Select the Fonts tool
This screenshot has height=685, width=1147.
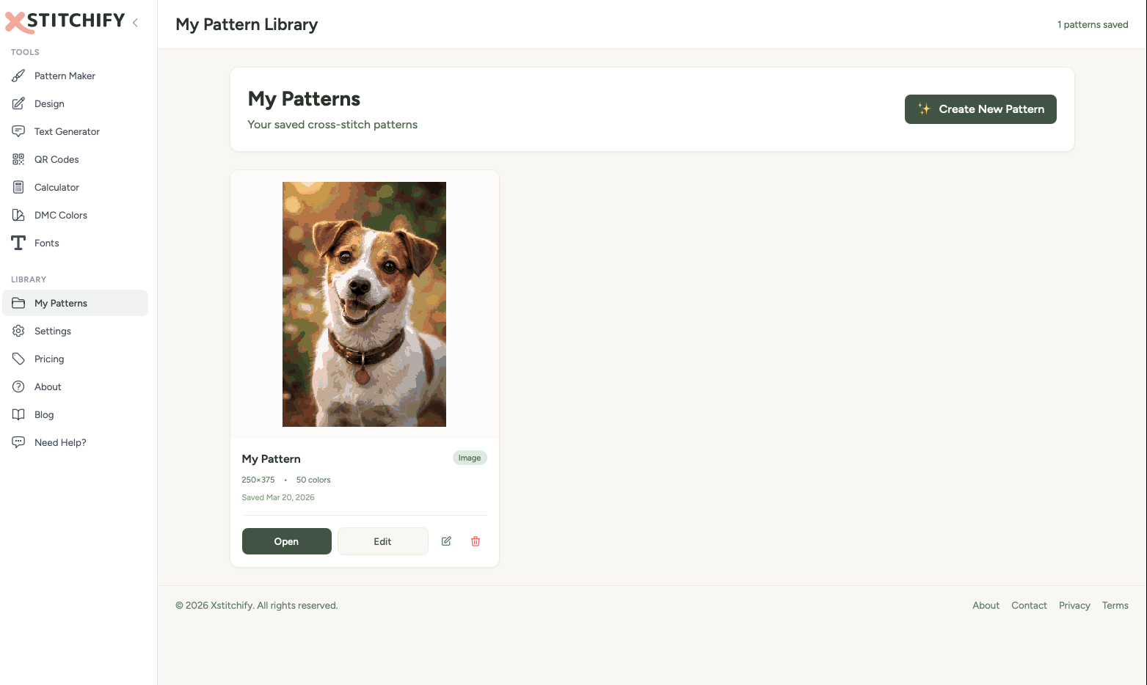pos(46,243)
